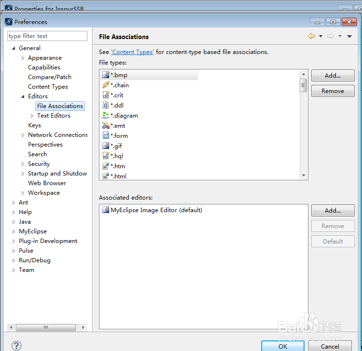This screenshot has width=362, height=351.
Task: Select Search in the tree
Action: coord(37,154)
